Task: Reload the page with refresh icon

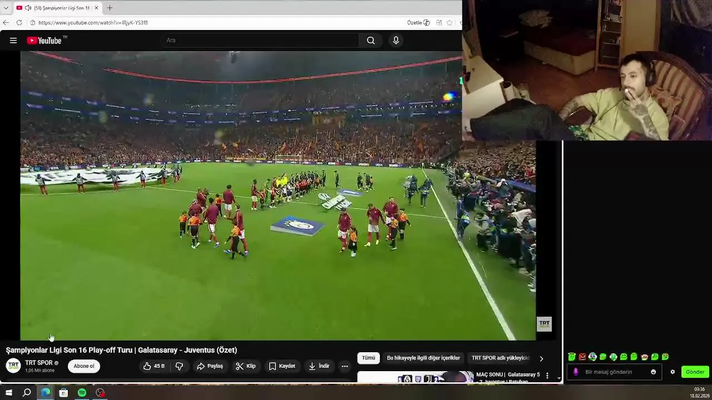Action: (x=19, y=23)
